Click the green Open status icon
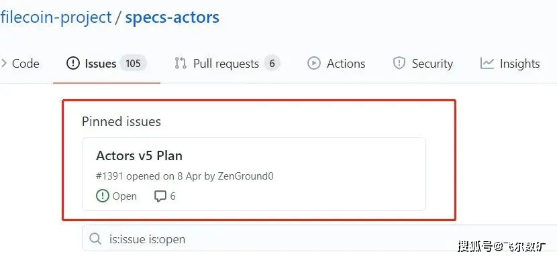This screenshot has height=258, width=557. coord(103,196)
